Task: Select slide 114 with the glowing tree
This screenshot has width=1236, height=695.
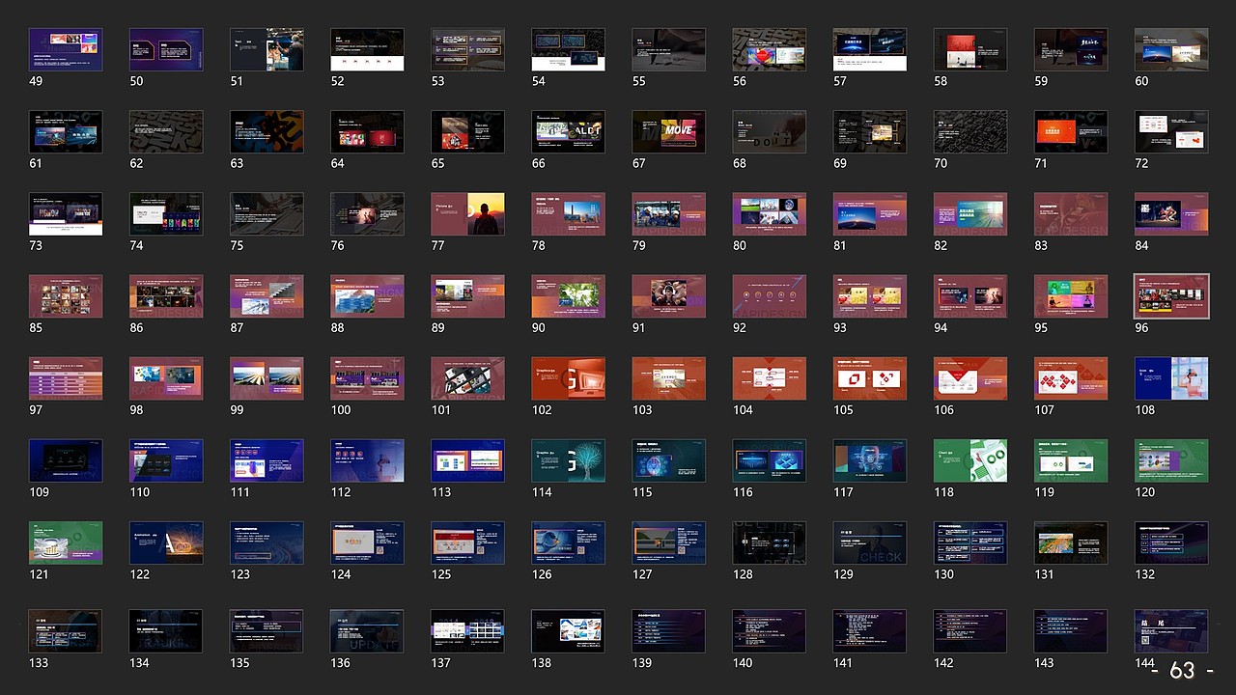Action: 568,460
